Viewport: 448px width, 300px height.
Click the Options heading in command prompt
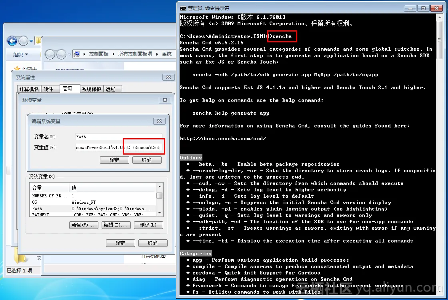(191, 157)
